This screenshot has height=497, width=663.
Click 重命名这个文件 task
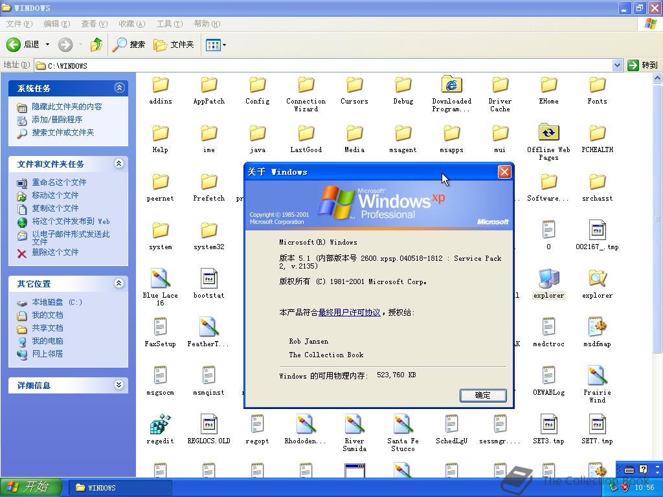59,182
